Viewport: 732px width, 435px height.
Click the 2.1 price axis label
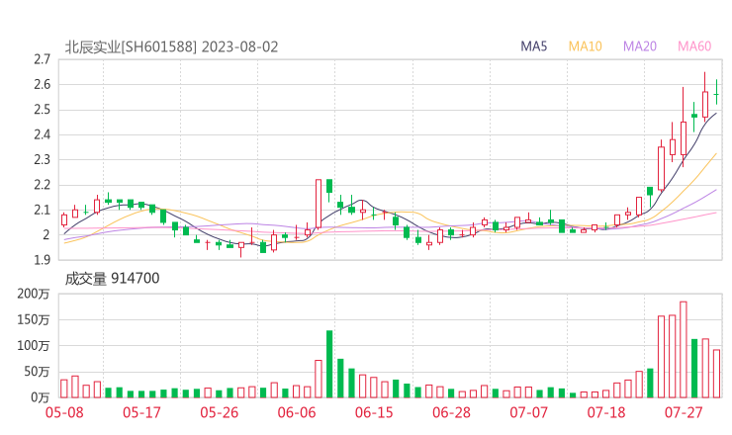[42, 210]
